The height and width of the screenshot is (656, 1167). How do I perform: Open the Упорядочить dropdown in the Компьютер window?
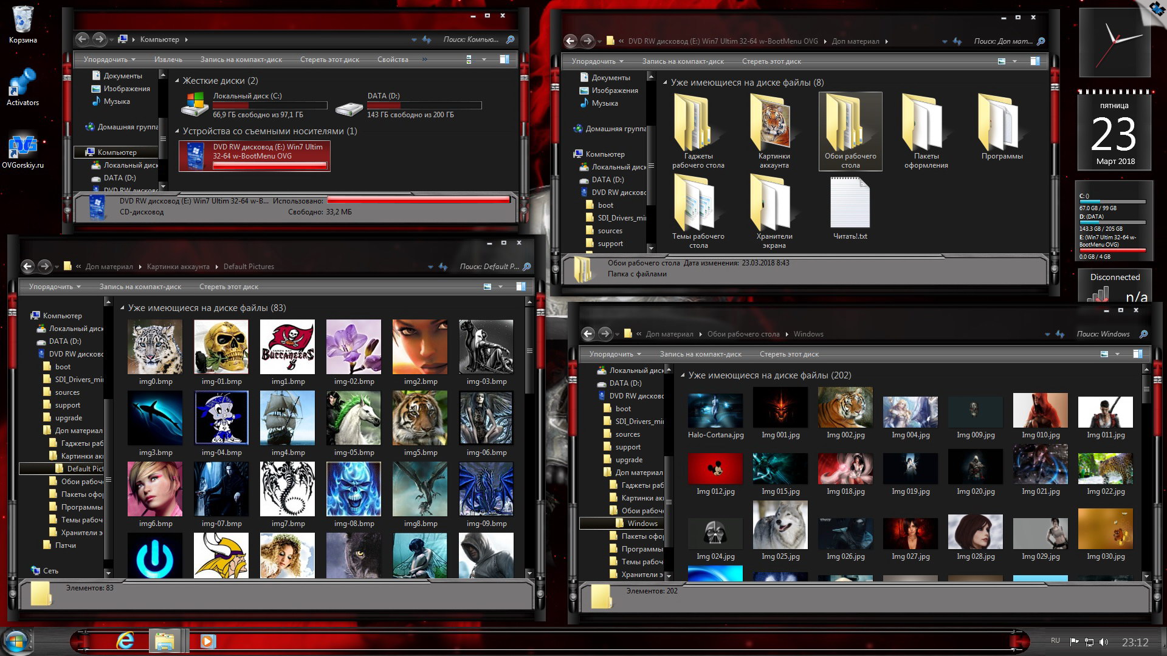[109, 60]
